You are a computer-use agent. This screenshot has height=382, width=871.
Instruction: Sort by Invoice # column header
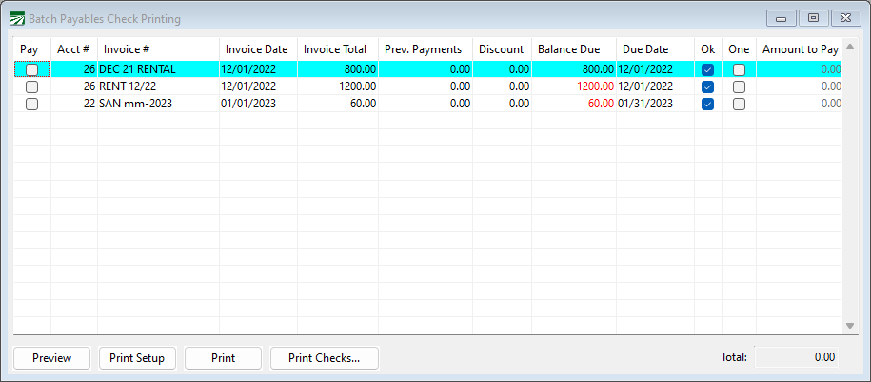click(x=158, y=48)
